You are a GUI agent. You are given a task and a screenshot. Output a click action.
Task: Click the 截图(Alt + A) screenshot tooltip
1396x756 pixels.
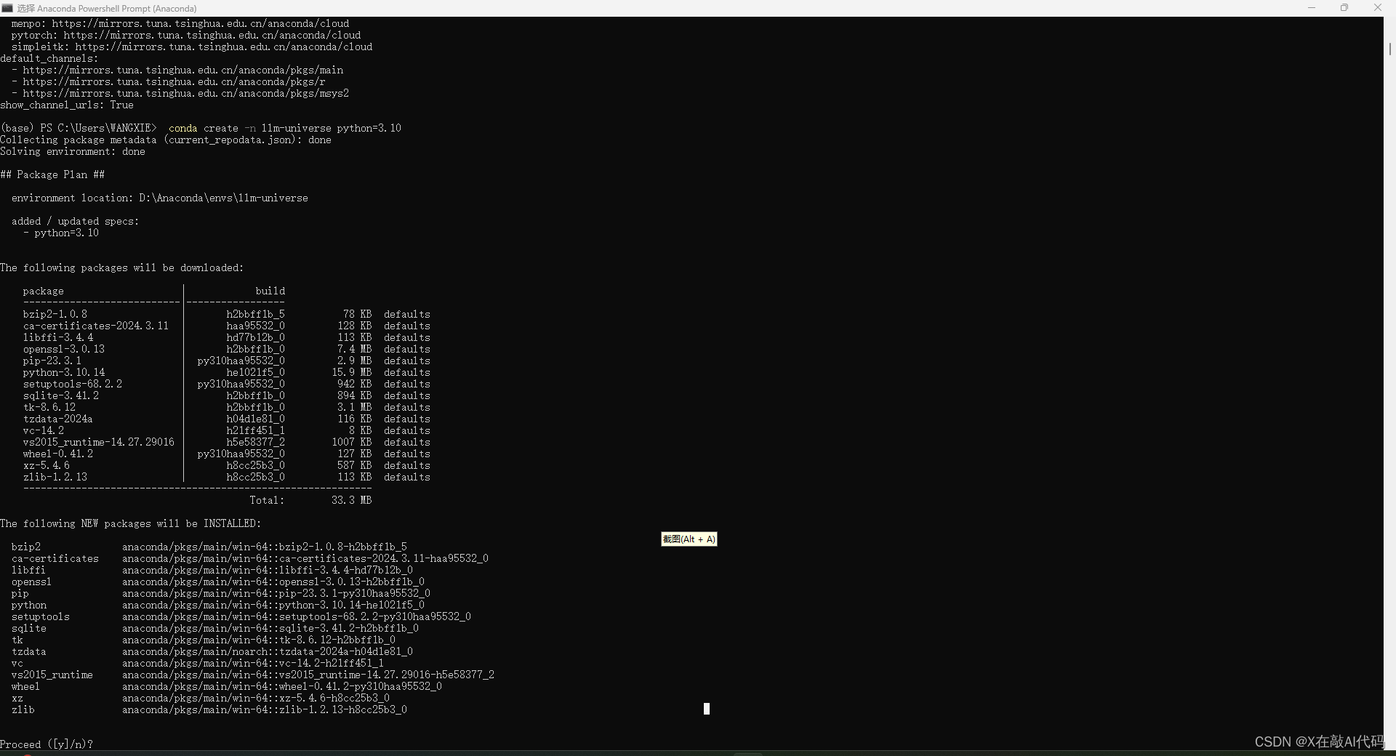tap(689, 539)
